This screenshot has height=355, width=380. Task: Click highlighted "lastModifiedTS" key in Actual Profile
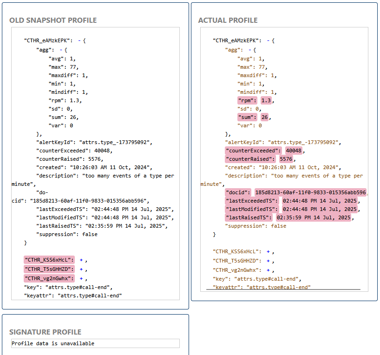coord(252,209)
